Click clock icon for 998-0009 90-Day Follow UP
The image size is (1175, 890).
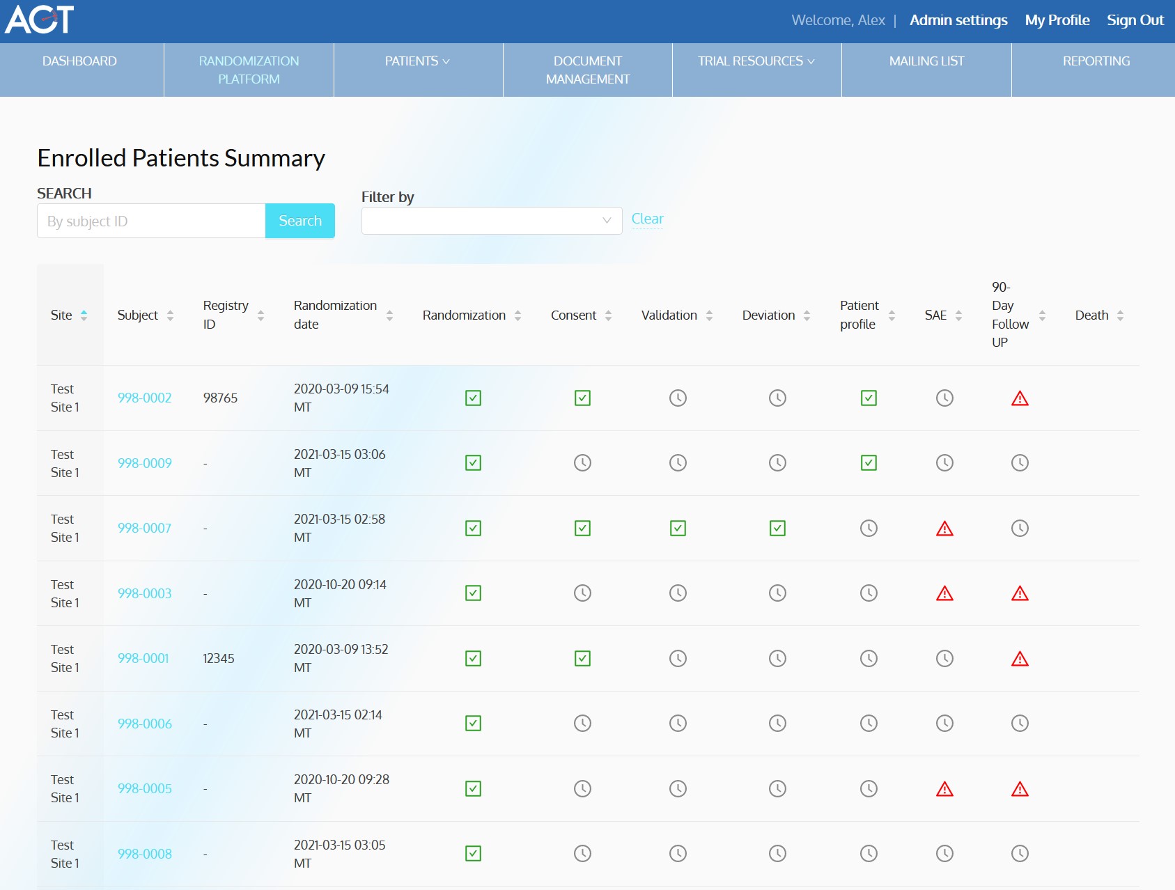pos(1020,462)
